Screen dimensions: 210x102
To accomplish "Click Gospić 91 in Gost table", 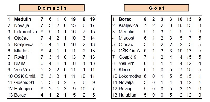I will (x=129, y=57).
